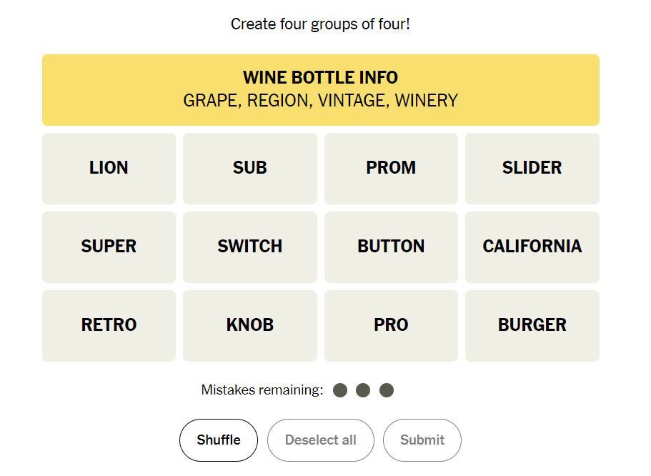Click the last mistakes remaining dot

pos(387,390)
